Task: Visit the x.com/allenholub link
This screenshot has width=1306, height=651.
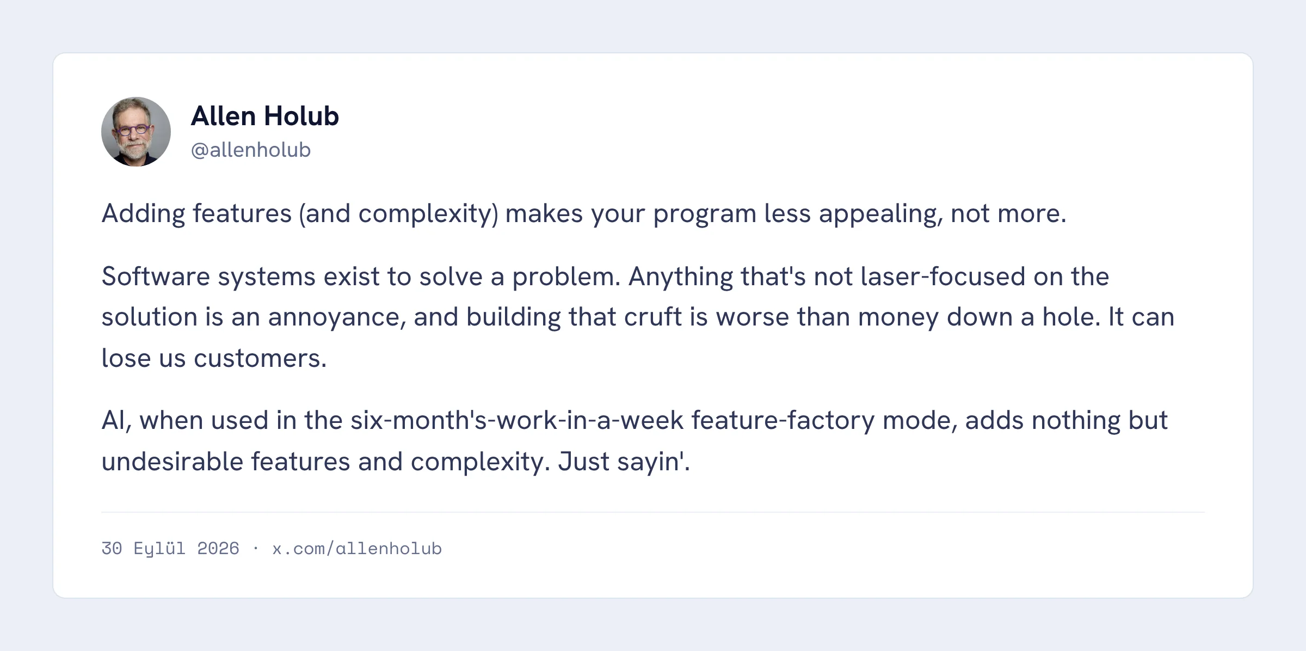Action: 357,548
